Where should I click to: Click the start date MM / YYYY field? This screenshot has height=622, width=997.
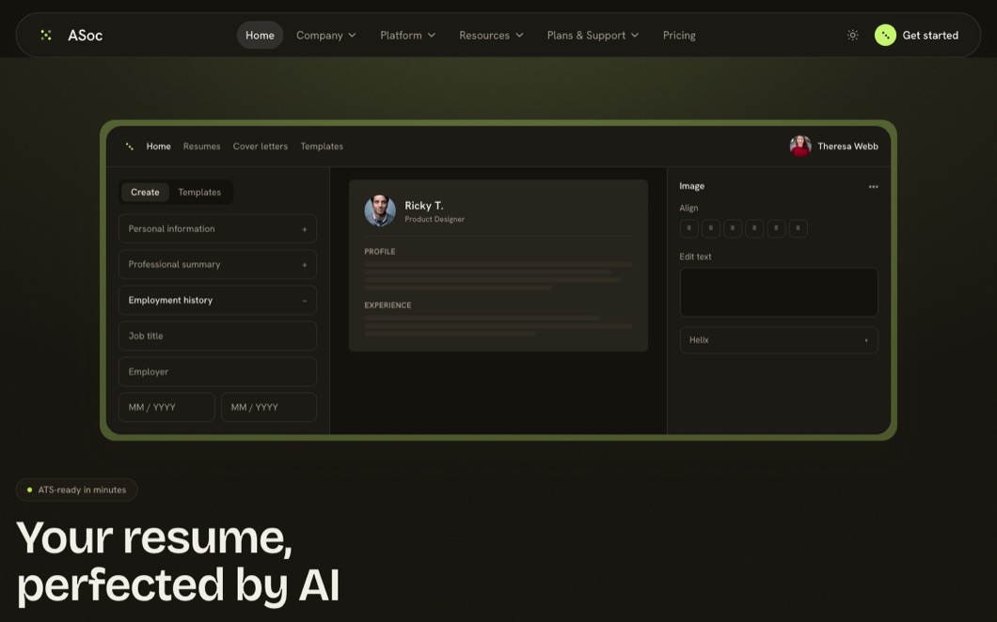click(166, 407)
